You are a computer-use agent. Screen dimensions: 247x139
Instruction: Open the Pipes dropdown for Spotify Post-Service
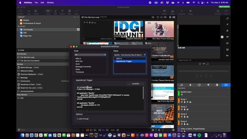pos(130,55)
